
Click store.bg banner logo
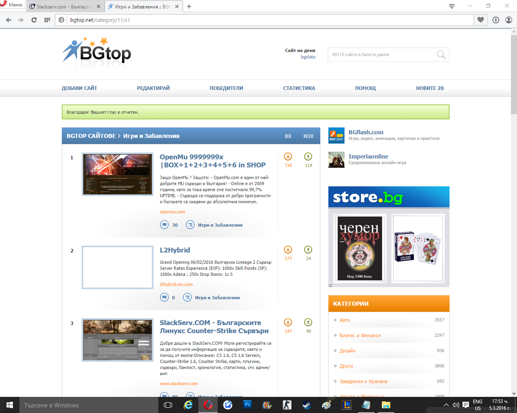coord(368,197)
